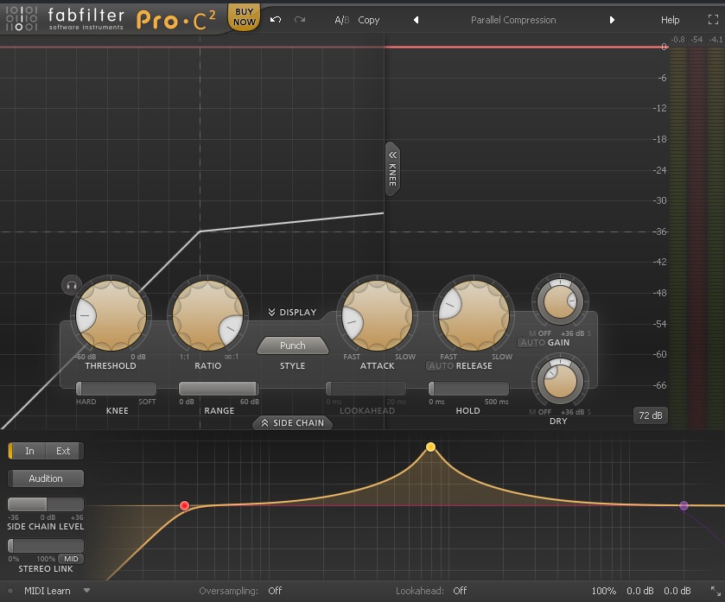
Task: Adjust the Hold time slider
Action: click(468, 388)
